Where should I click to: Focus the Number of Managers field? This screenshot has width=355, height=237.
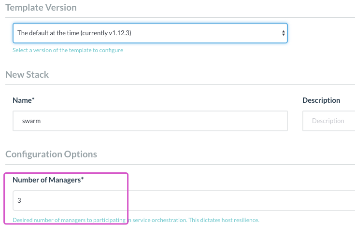click(184, 200)
